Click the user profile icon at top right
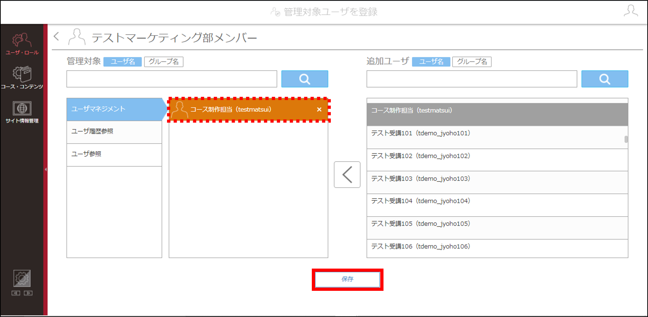This screenshot has height=317, width=648. click(x=631, y=11)
